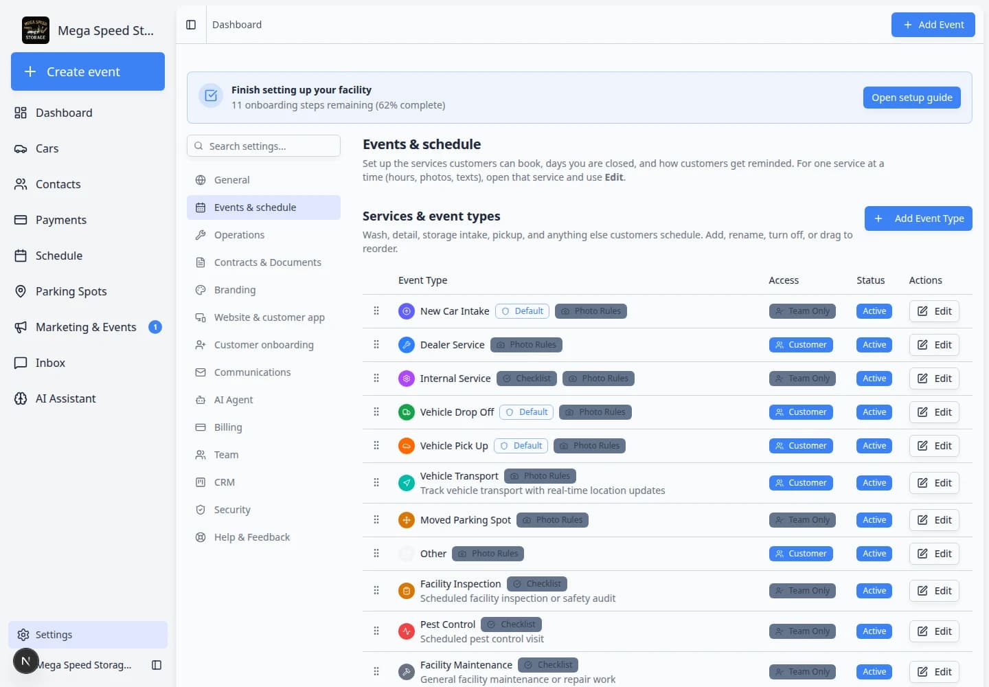Click the Mega Speed Storage logo thumbnail
Viewport: 989px width, 687px height.
coord(36,30)
